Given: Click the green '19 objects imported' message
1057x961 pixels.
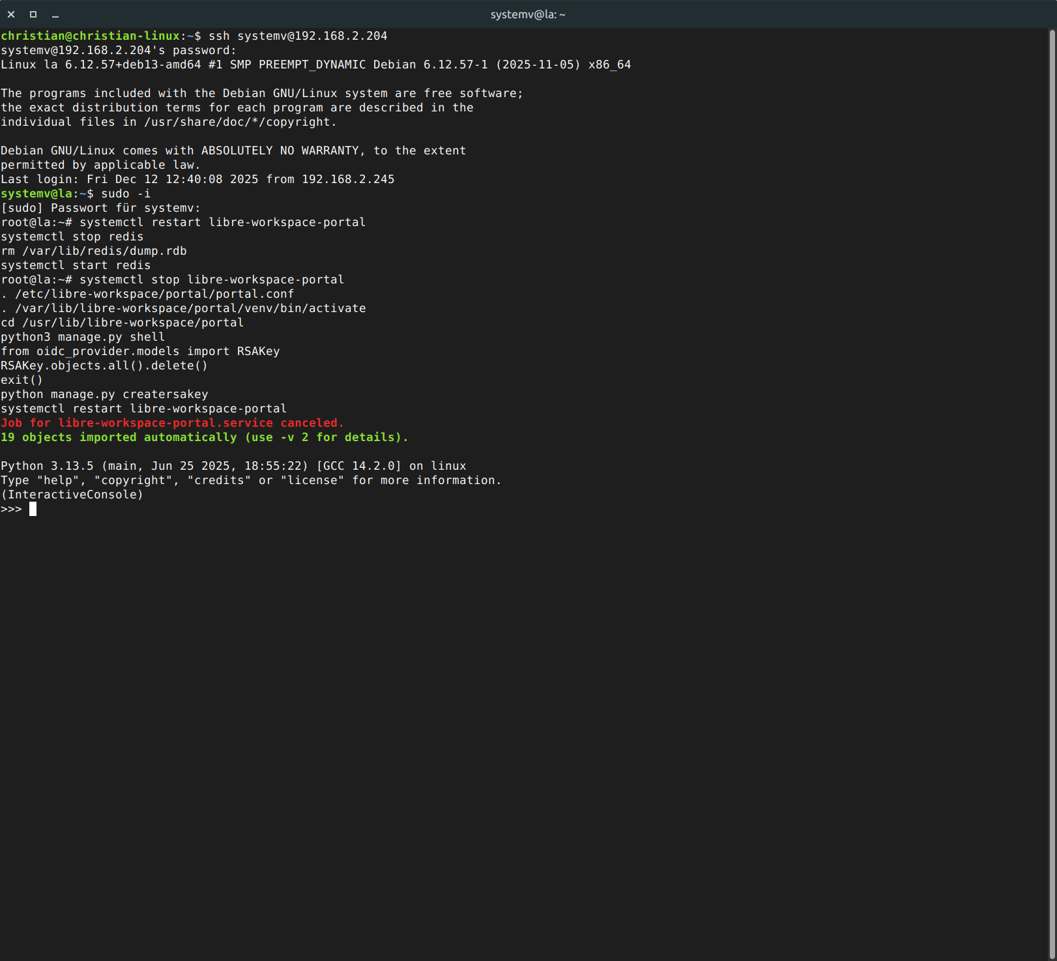Looking at the screenshot, I should pos(204,437).
